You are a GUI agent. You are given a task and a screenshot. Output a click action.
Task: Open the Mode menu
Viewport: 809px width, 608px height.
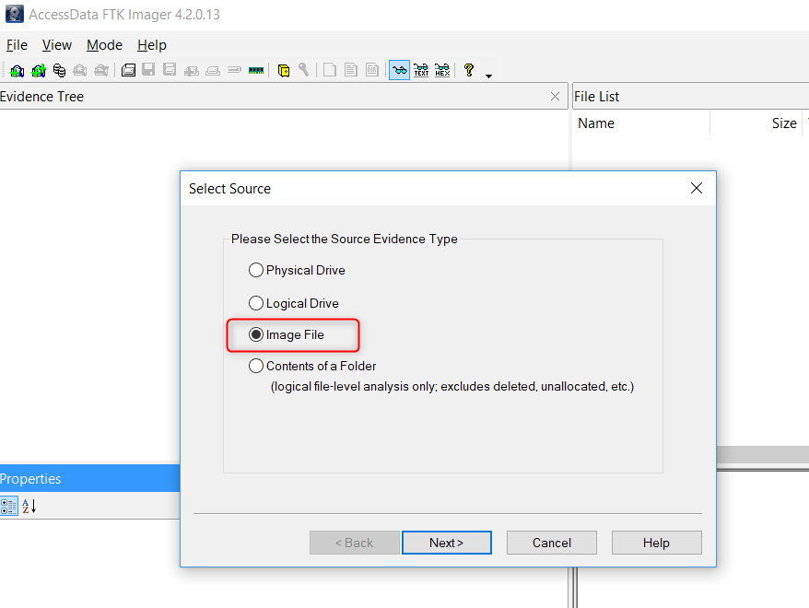(104, 45)
